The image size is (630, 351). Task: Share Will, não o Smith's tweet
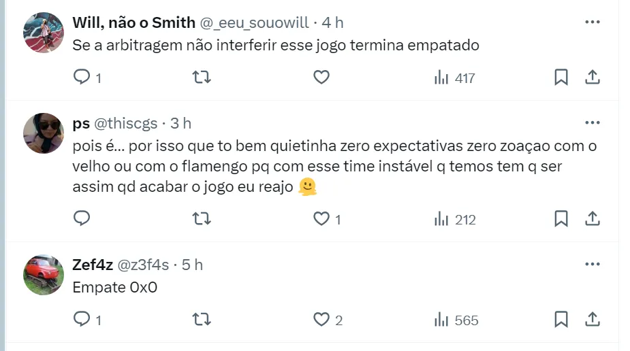pyautogui.click(x=593, y=78)
